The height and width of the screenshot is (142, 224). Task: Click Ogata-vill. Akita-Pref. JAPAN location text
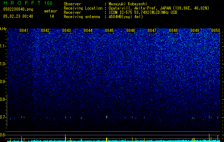click(159, 8)
